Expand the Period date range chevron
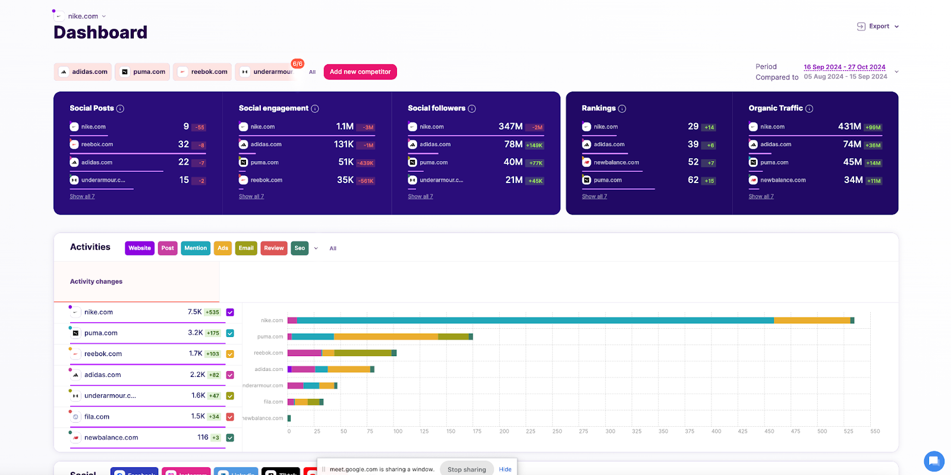Screen dimensions: 951x475 pos(897,72)
